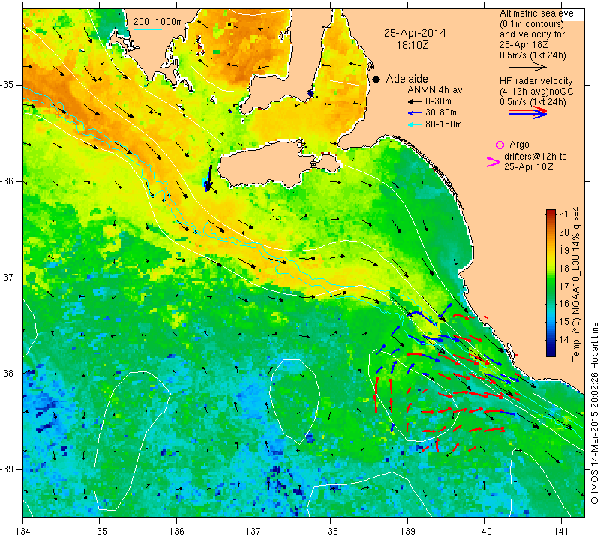
Task: Click the 'ANMN 4h av.' legend heading
Action: (x=436, y=90)
